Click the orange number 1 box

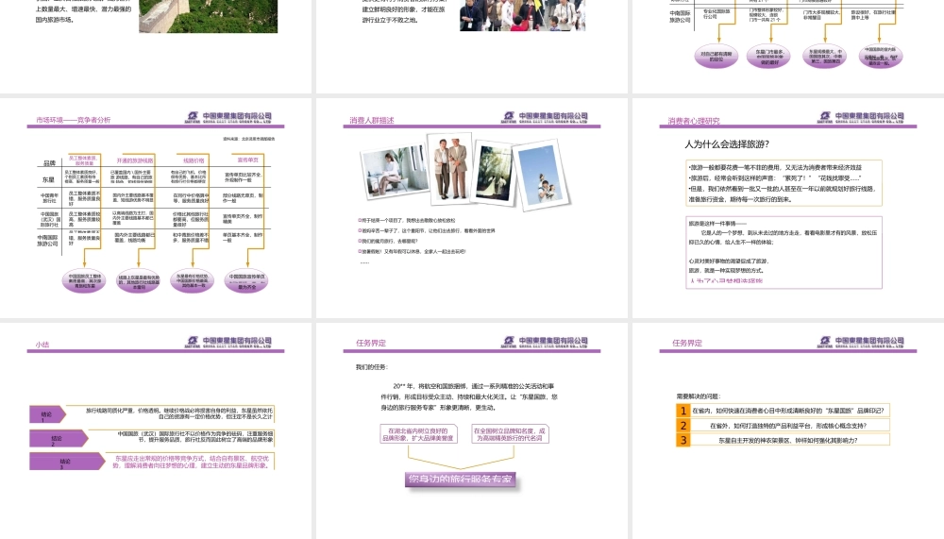tap(683, 411)
